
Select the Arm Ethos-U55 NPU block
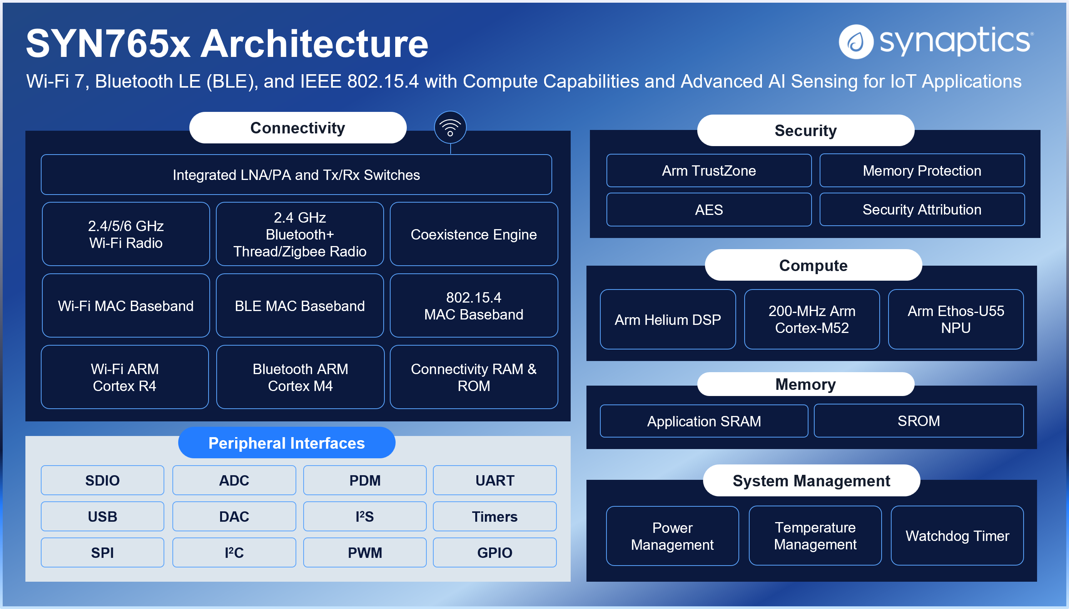955,319
